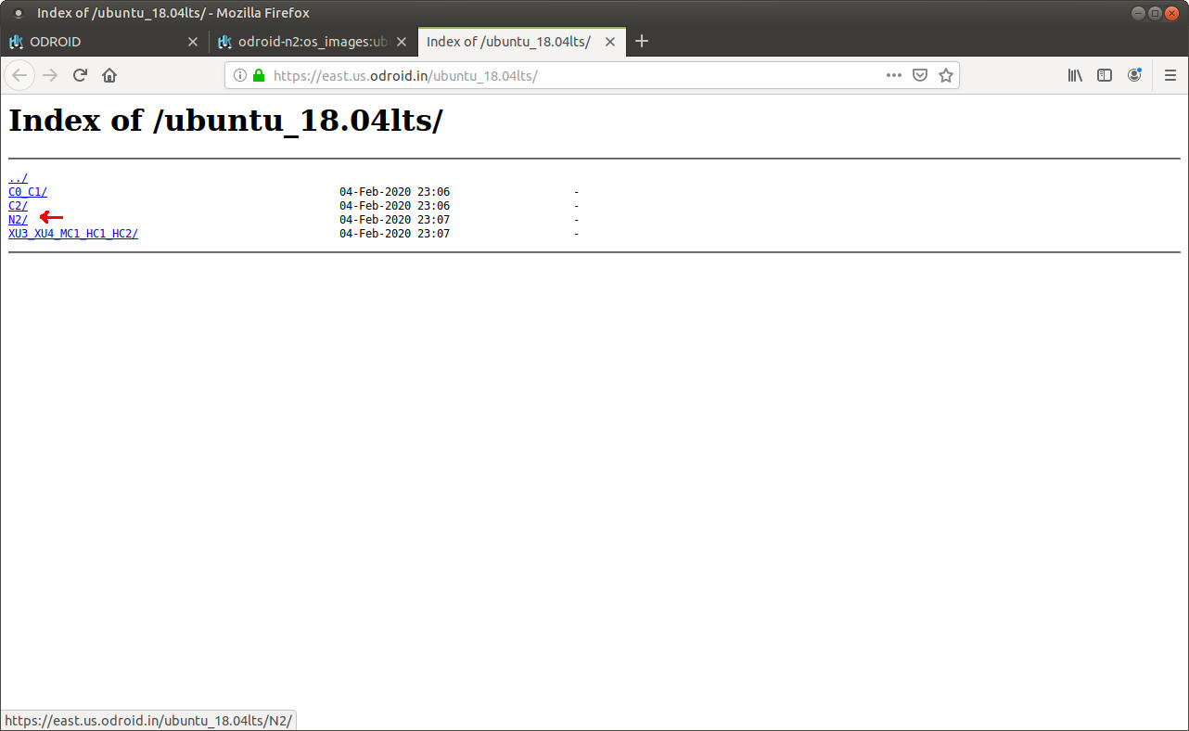Screen dimensions: 1189x731
Task: Switch to the ODROID tab
Action: [93, 42]
